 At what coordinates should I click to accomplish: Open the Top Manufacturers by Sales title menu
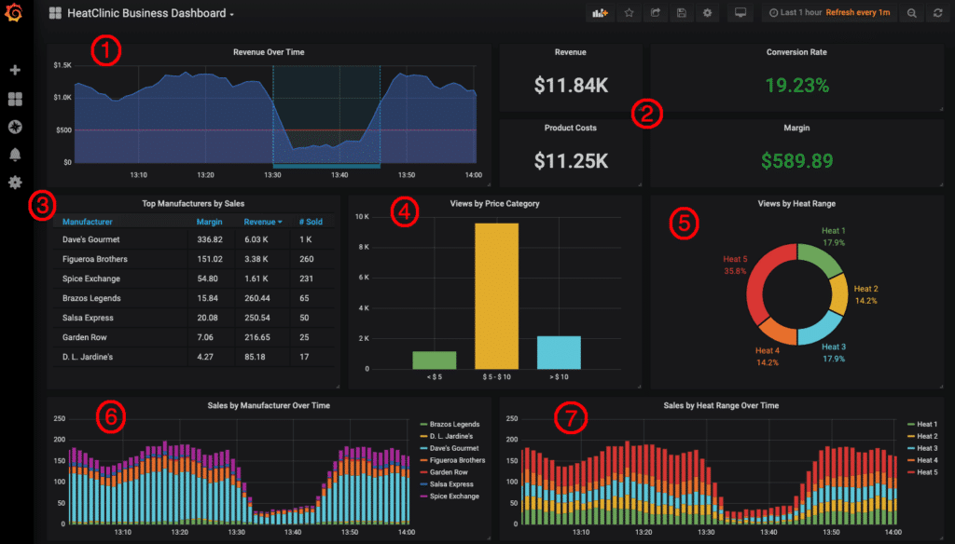(193, 204)
